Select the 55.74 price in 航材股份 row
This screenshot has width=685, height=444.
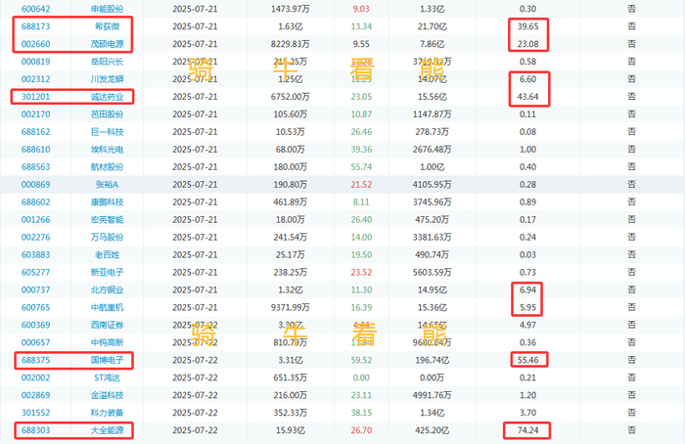tap(361, 167)
